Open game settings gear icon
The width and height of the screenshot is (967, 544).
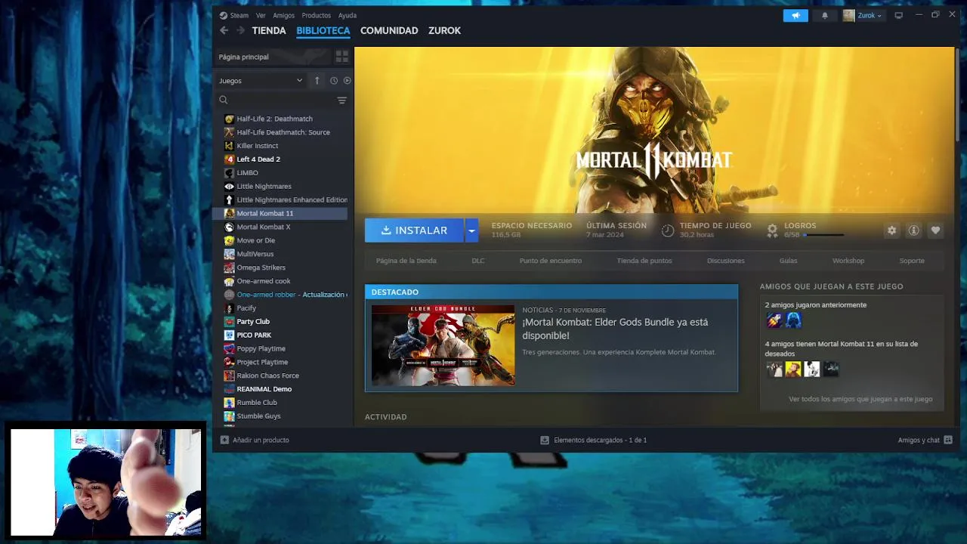[x=892, y=230]
